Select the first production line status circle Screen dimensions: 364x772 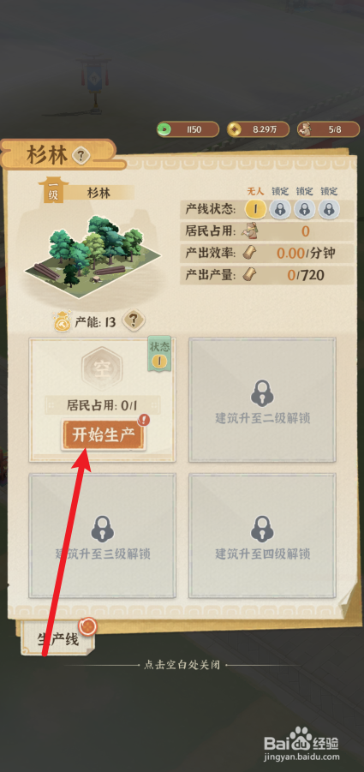point(255,209)
